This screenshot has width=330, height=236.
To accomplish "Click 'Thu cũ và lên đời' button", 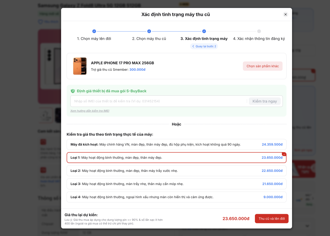I will pos(272,218).
